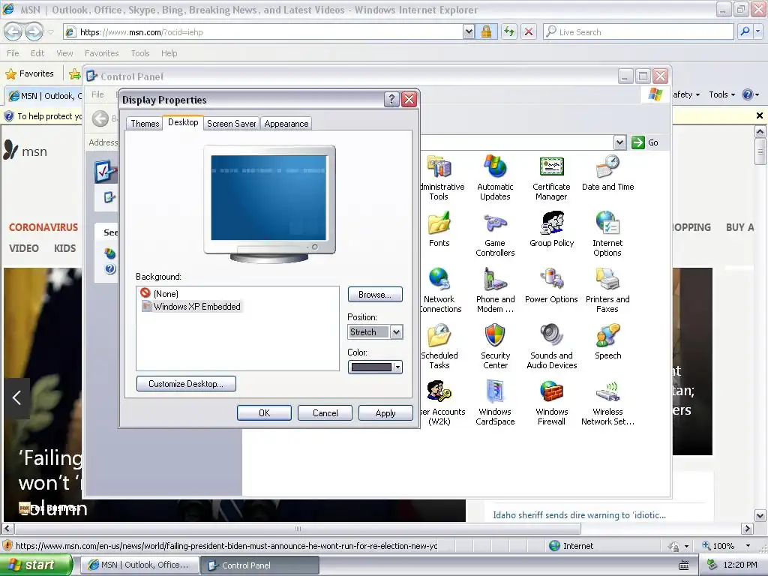Open the IE View menu
This screenshot has height=576, width=768.
point(64,53)
